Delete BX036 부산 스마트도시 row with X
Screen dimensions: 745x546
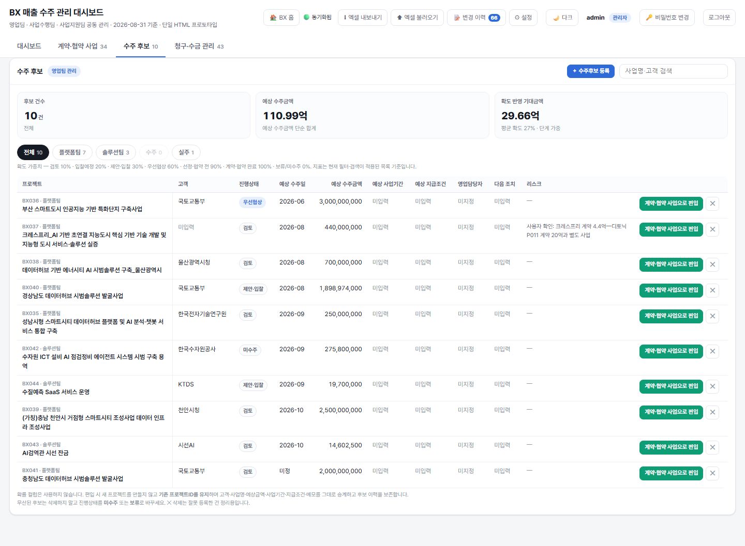coord(712,204)
